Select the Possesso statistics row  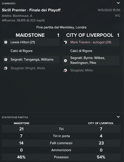[x=61, y=157]
